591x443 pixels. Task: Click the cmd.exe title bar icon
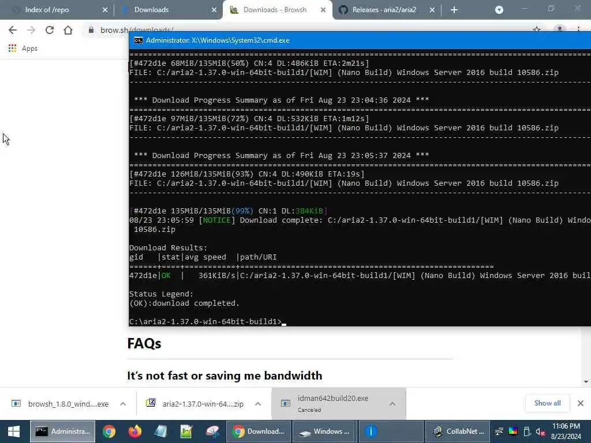(139, 40)
